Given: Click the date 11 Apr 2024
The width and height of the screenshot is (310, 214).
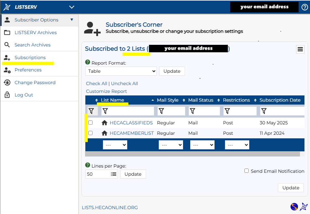Looking at the screenshot, I should pos(272,133).
